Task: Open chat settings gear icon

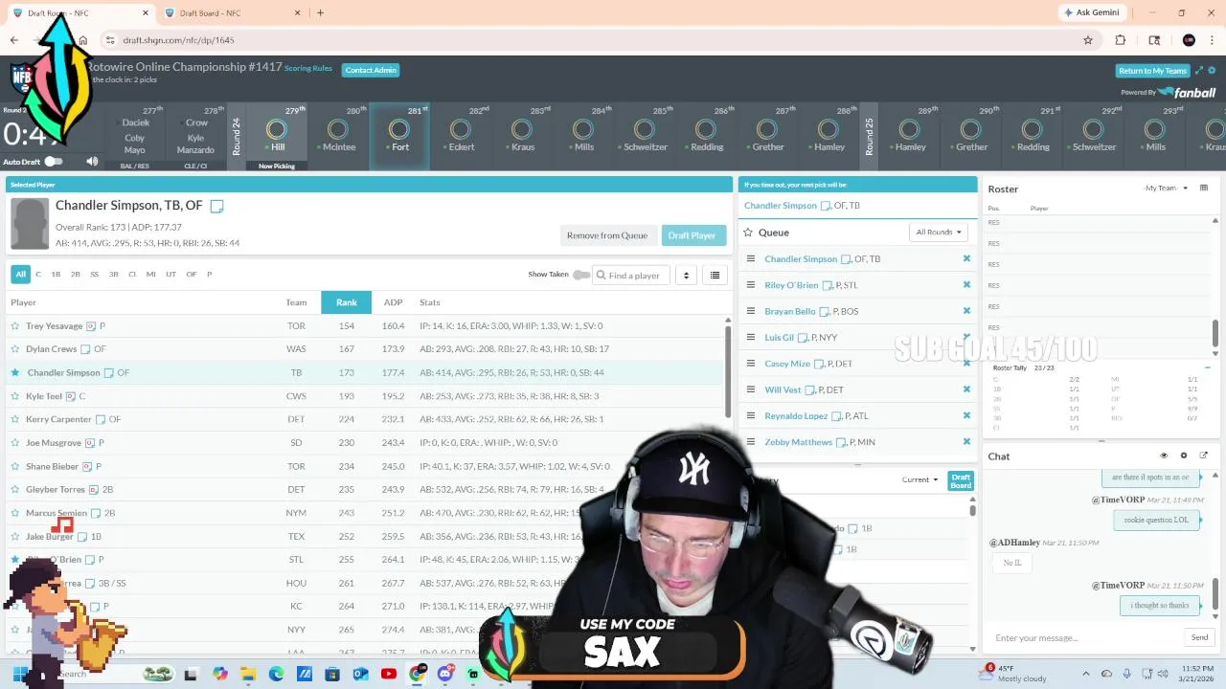Action: coord(1184,456)
